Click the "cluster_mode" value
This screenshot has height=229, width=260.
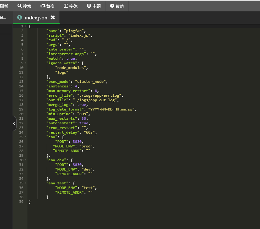coord(90,82)
